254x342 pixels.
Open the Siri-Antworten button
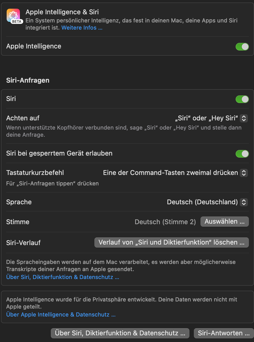pyautogui.click(x=224, y=333)
